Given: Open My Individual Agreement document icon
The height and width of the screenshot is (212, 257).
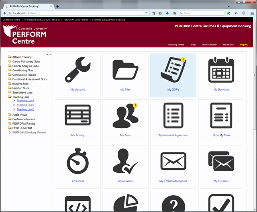Looking at the screenshot, I should click(x=173, y=116).
